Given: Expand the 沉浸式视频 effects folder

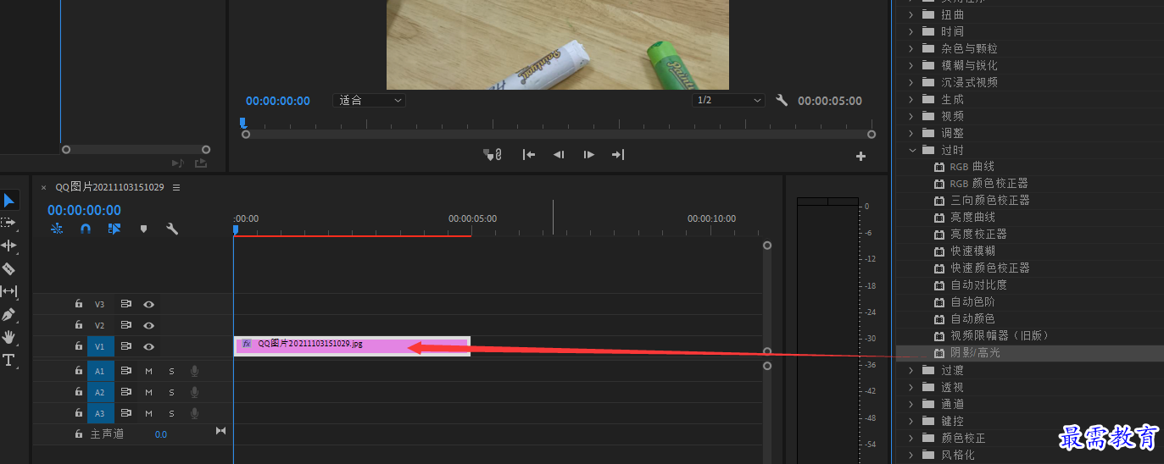Looking at the screenshot, I should 911,82.
